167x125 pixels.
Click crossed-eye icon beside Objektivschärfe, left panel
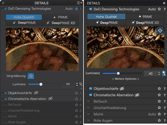pyautogui.click(x=36, y=93)
